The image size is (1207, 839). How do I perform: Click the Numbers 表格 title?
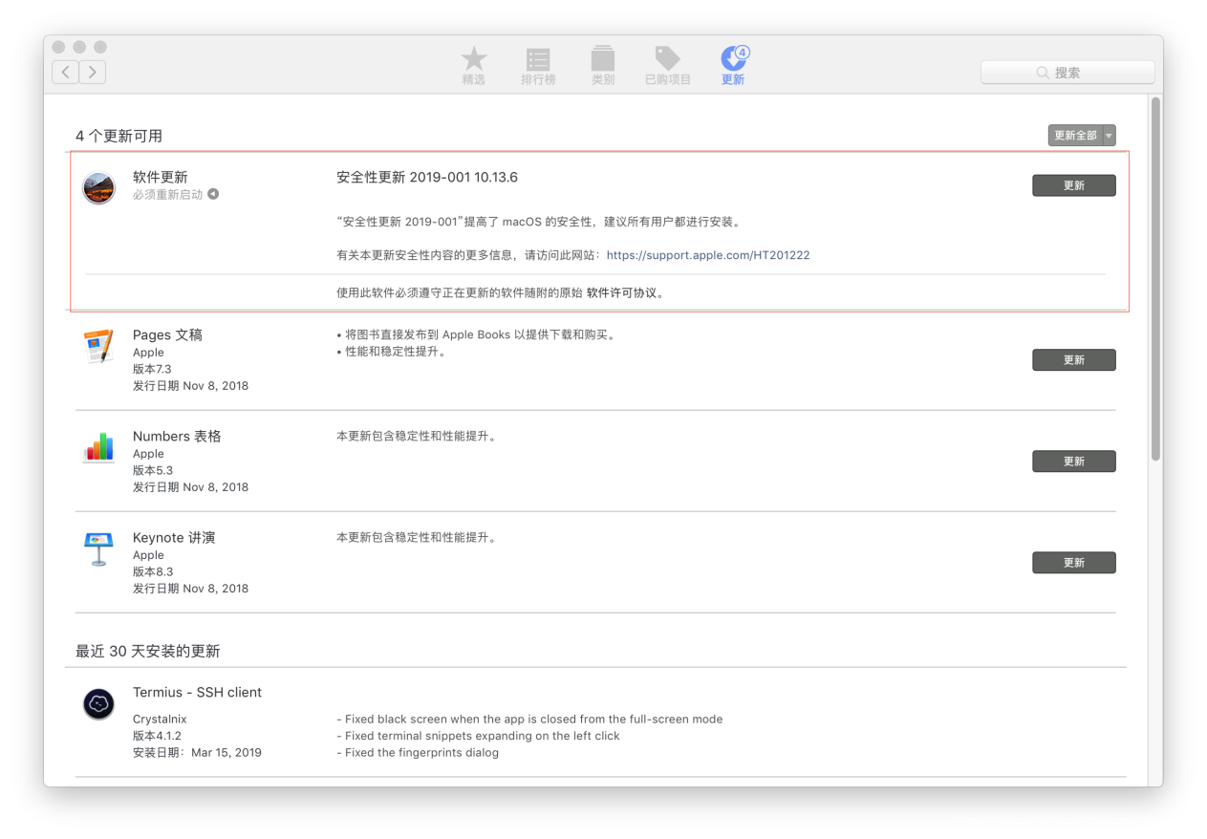[177, 437]
